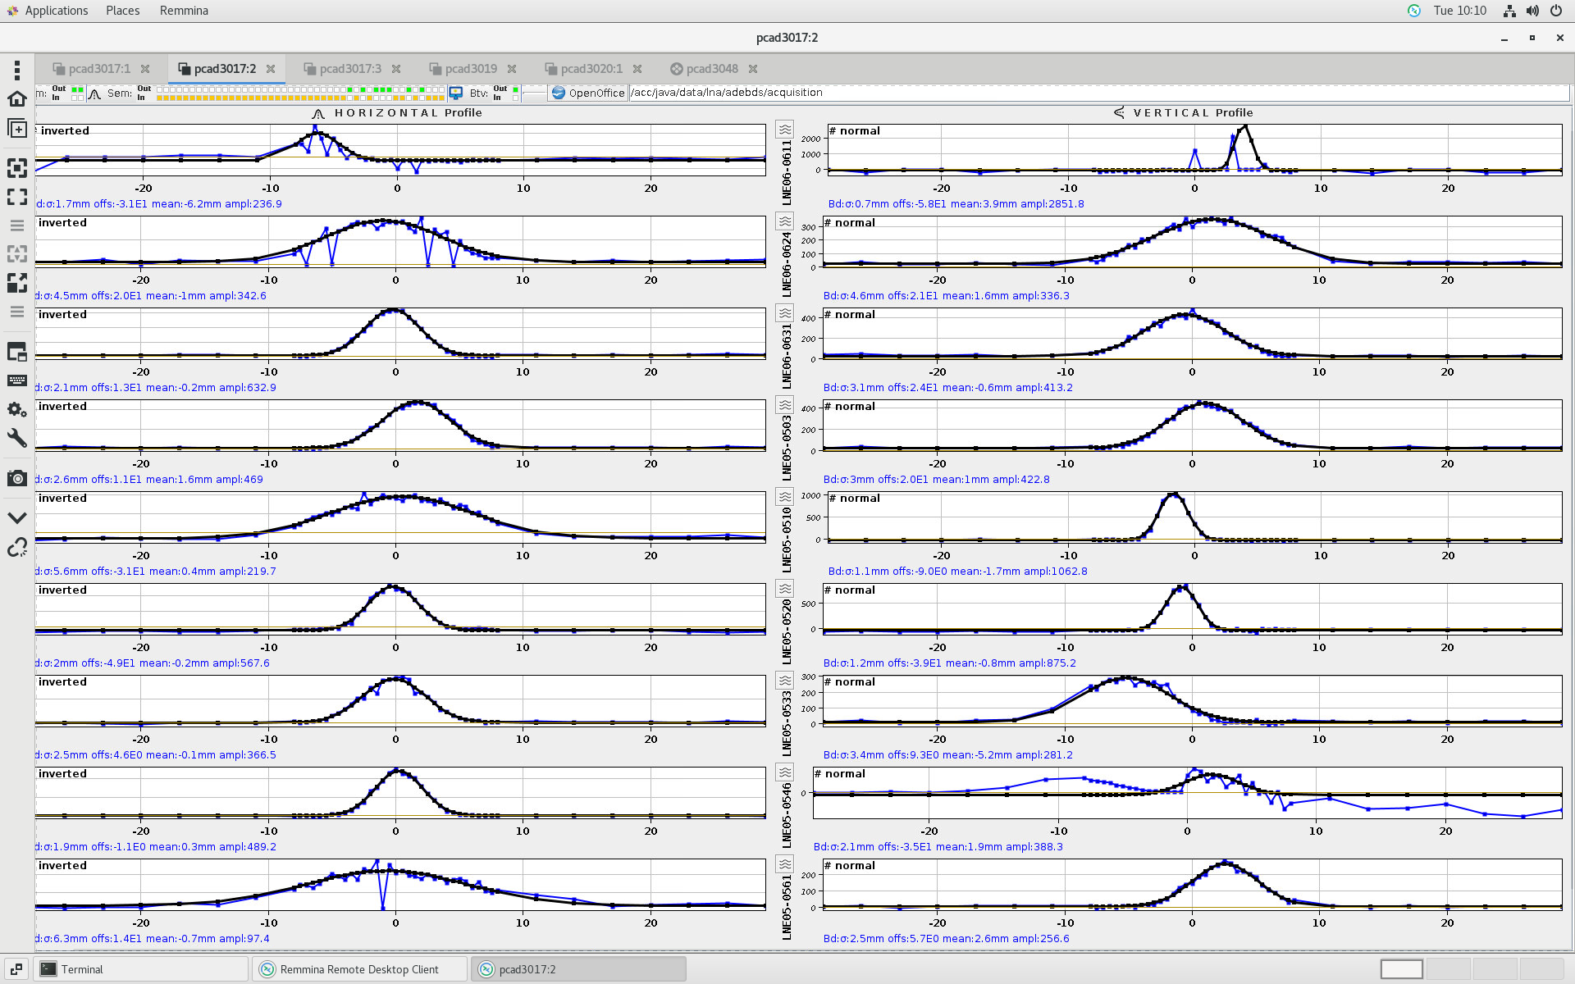
Task: Take a screenshot with camera icon
Action: (x=16, y=478)
